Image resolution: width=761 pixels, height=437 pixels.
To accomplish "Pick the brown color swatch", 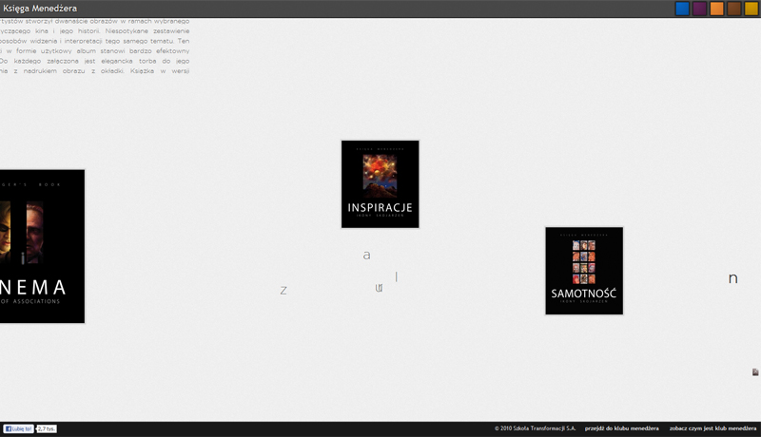I will [733, 9].
